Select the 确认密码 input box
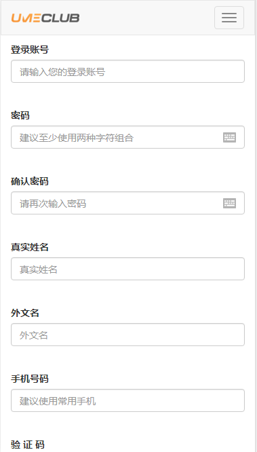257x452 pixels. (x=127, y=203)
